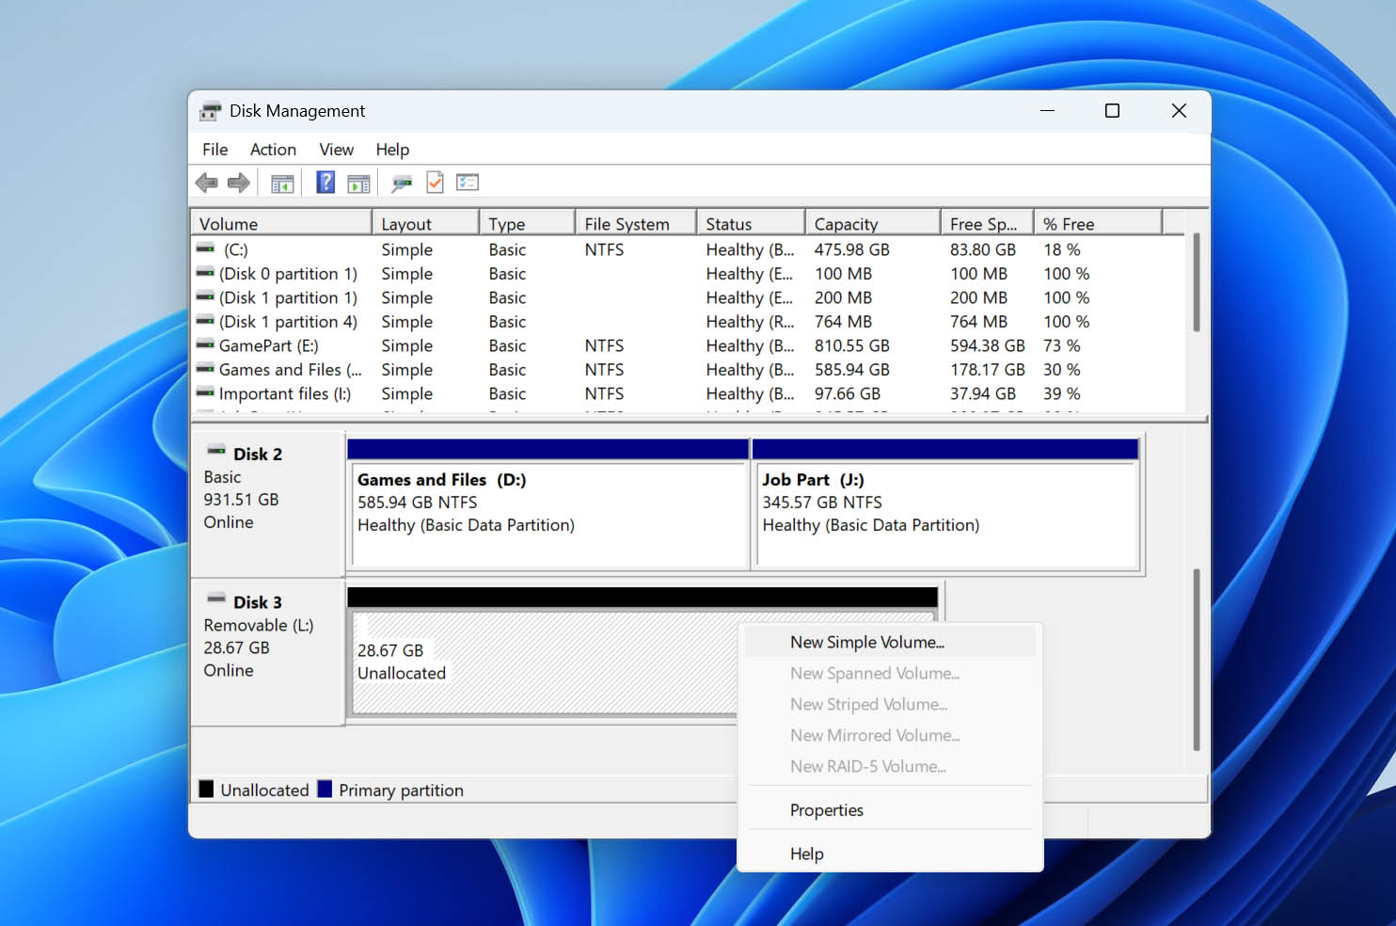The image size is (1396, 926).
Task: Choose Help in the context menu
Action: pyautogui.click(x=890, y=854)
